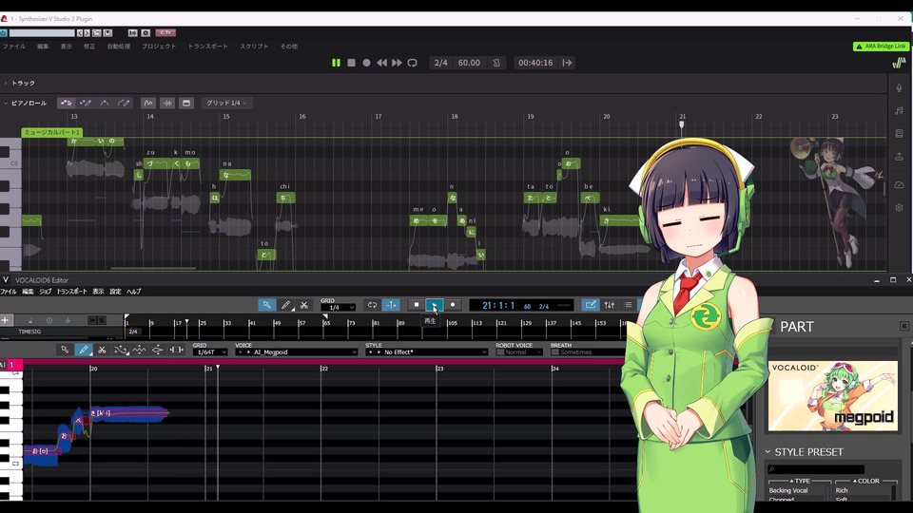Image resolution: width=913 pixels, height=513 pixels.
Task: Add a track with the plus button
Action: pos(6,320)
